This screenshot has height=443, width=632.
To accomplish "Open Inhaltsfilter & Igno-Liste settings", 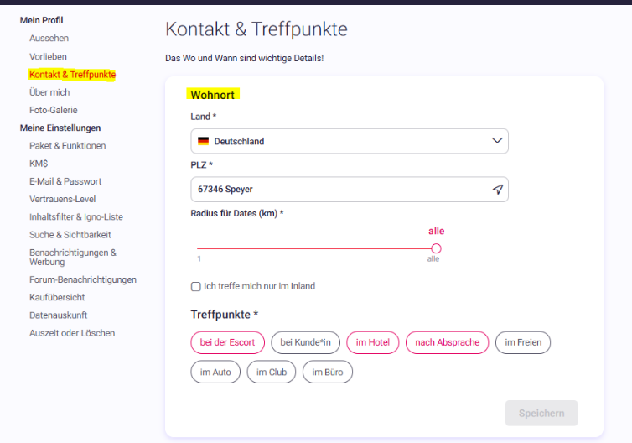I will (76, 217).
